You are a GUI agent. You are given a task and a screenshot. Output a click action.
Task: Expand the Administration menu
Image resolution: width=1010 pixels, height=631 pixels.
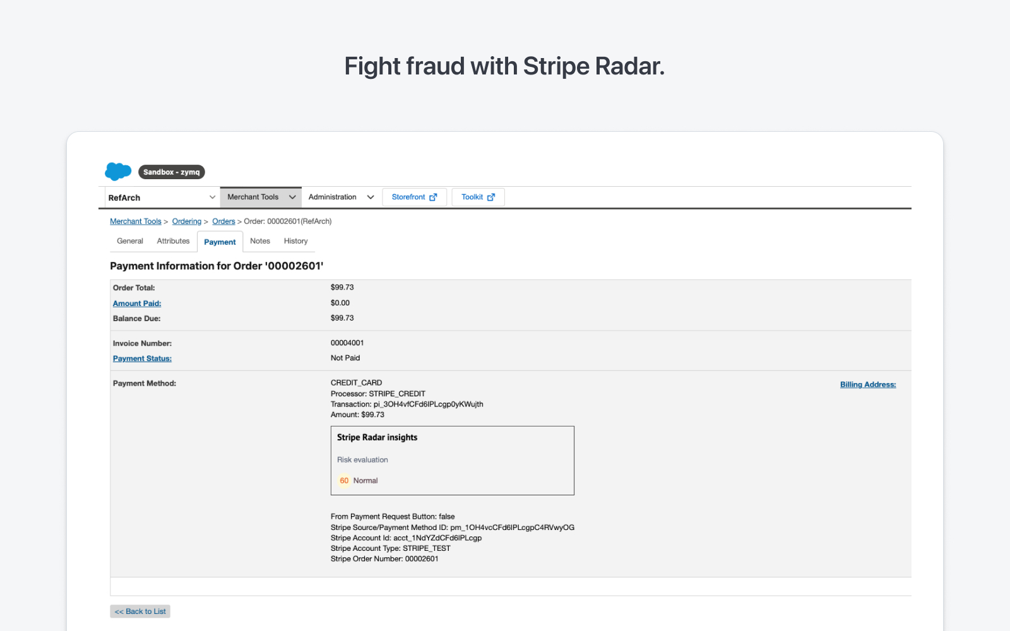(369, 197)
